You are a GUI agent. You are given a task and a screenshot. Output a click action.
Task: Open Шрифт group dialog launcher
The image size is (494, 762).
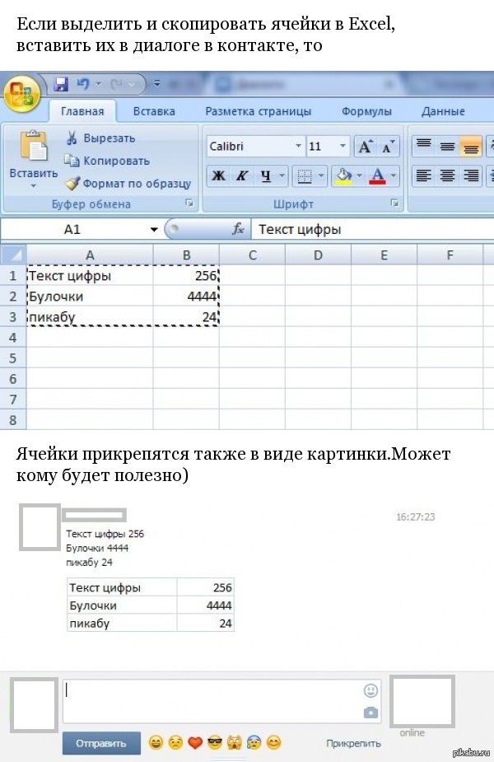point(395,203)
